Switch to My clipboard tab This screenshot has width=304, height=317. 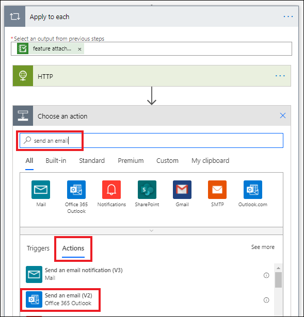click(x=210, y=160)
